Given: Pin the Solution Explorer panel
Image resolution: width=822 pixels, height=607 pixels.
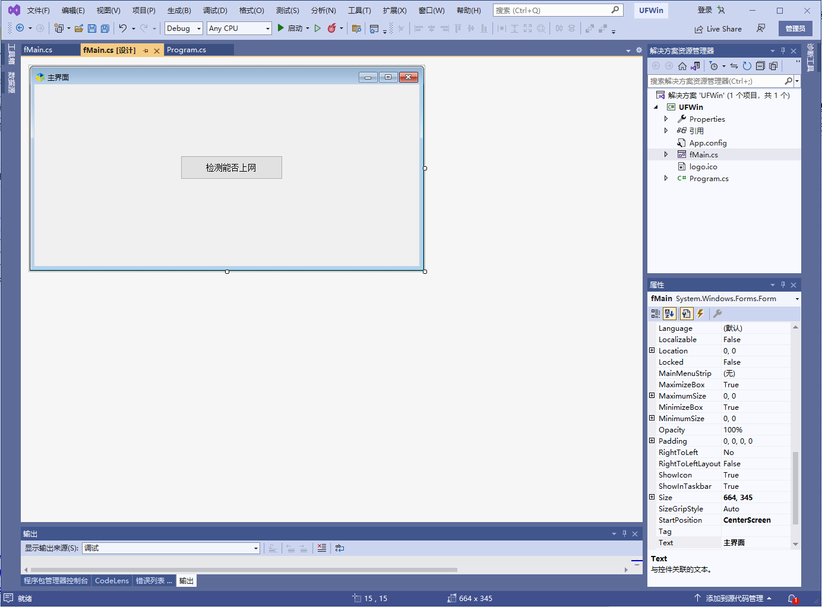Looking at the screenshot, I should click(x=783, y=51).
